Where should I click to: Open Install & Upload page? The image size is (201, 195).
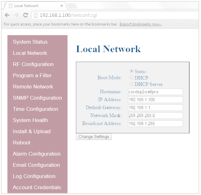click(32, 131)
